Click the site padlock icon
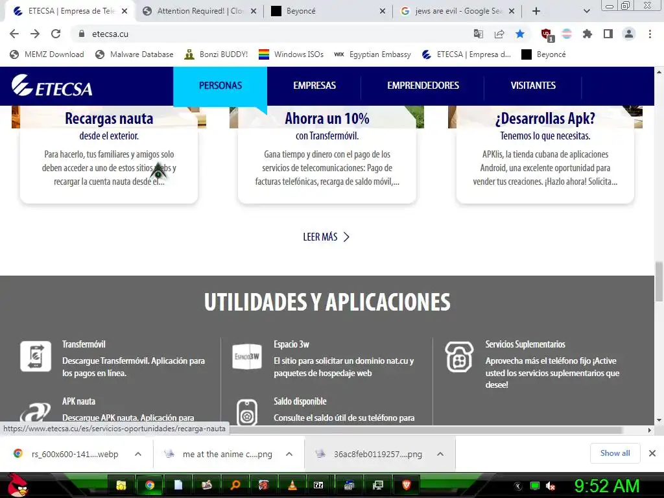 tap(82, 34)
